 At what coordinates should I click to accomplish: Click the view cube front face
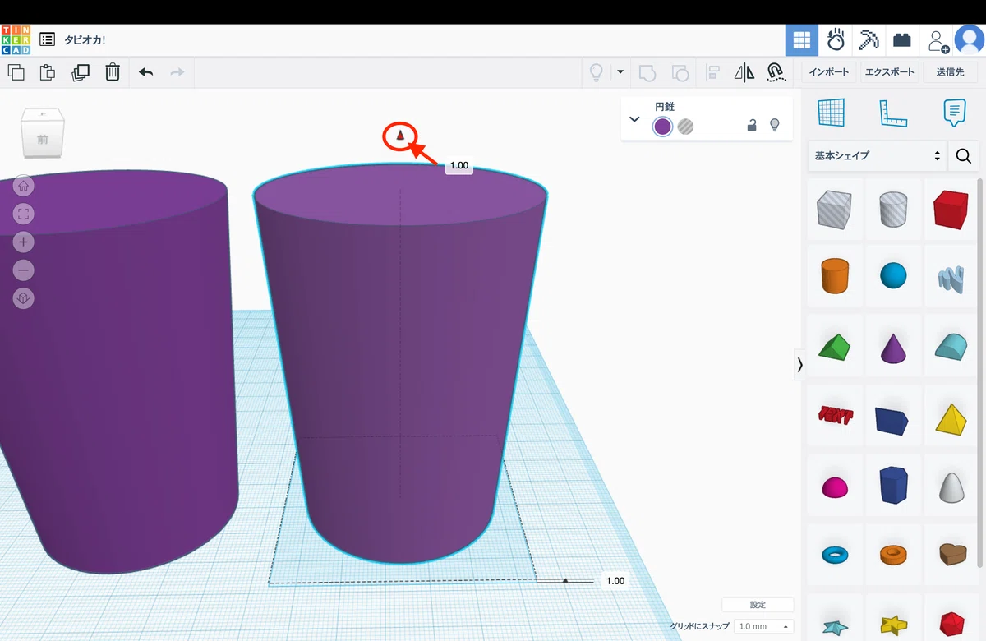tap(42, 138)
